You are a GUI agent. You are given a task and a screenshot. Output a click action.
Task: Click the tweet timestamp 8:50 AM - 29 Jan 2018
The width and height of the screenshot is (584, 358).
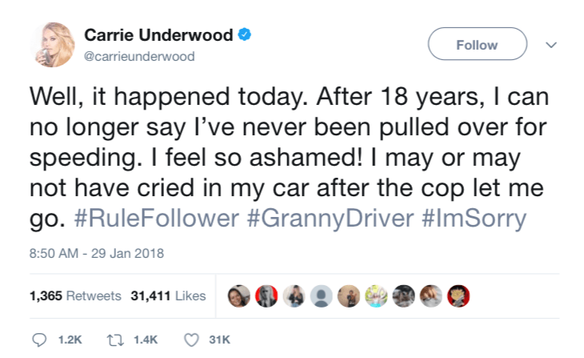coord(96,255)
